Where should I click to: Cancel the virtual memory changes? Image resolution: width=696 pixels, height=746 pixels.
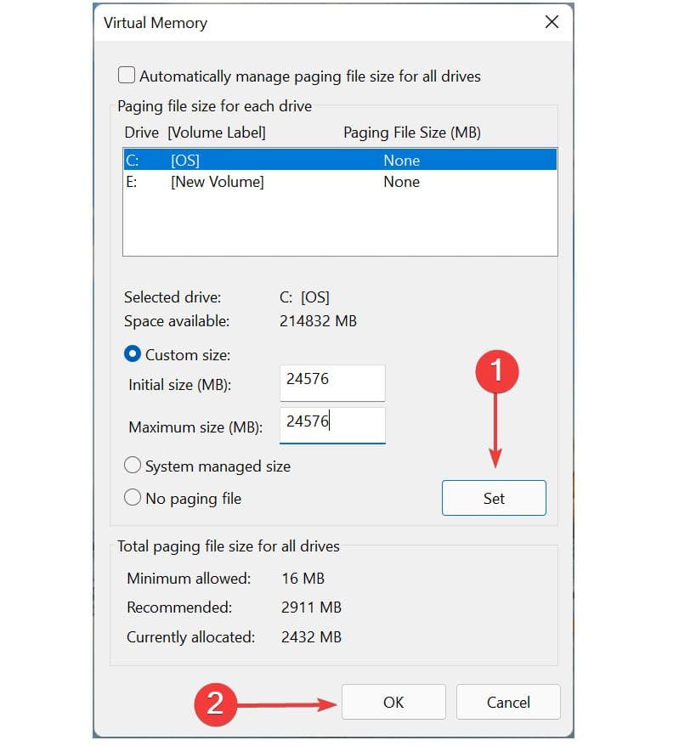[508, 702]
